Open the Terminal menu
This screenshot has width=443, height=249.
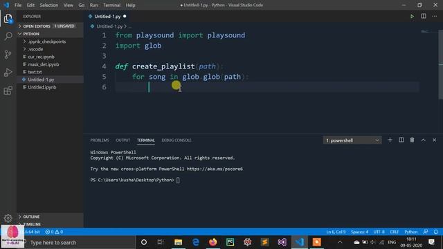111,5
